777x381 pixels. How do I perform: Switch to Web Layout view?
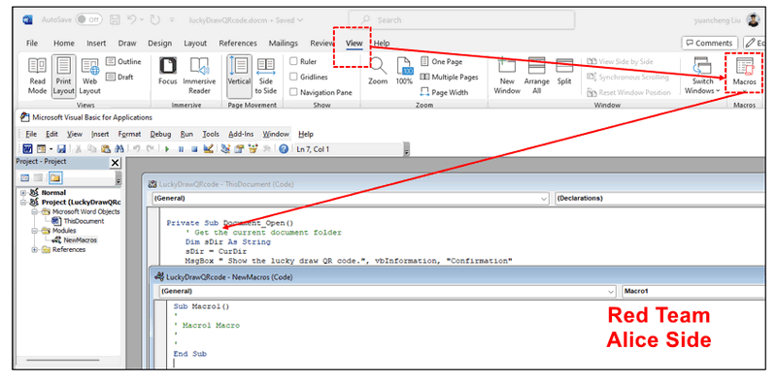click(90, 76)
